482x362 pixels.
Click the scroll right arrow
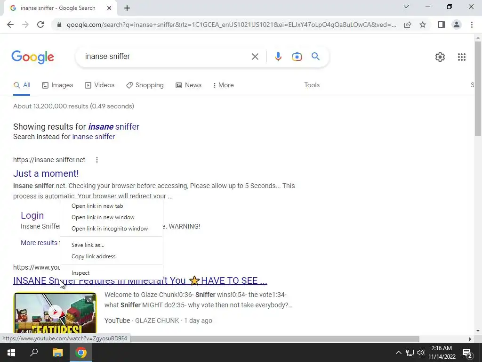(x=470, y=339)
